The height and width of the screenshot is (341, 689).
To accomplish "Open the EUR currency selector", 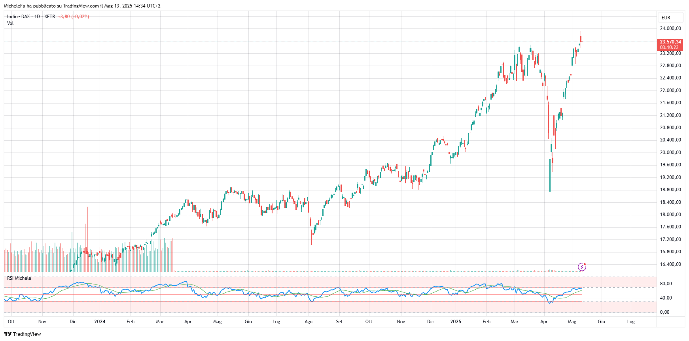I will [666, 18].
